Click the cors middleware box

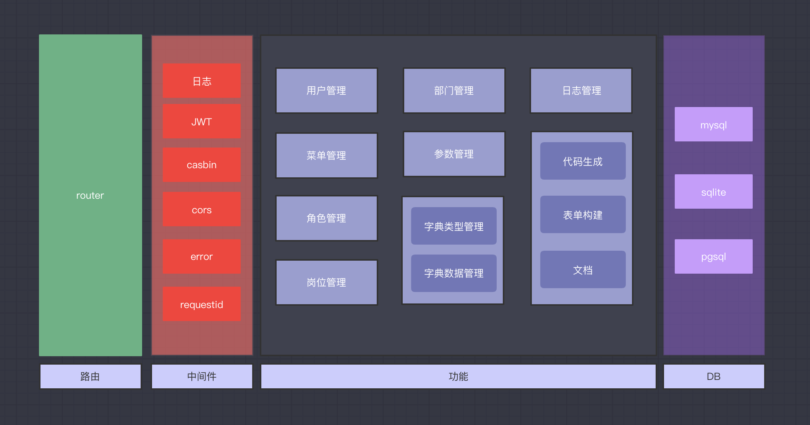(201, 209)
